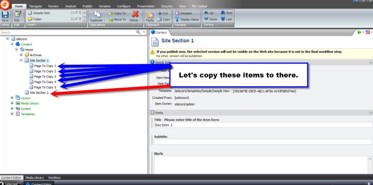Click in the tree Search field

point(67,32)
